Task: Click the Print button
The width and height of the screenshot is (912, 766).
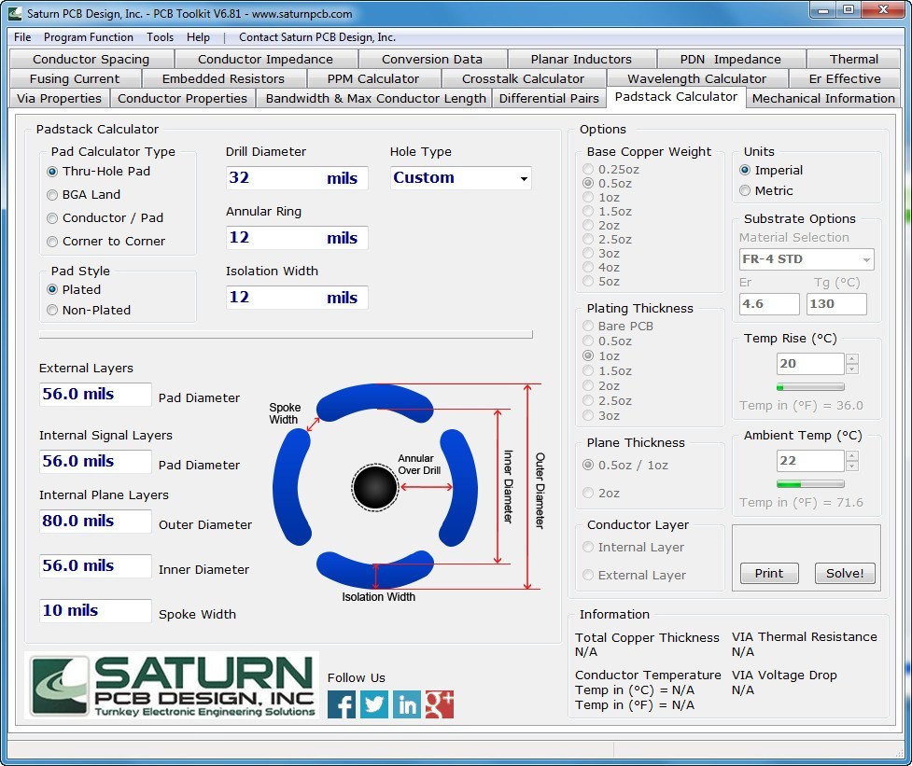Action: (x=768, y=573)
